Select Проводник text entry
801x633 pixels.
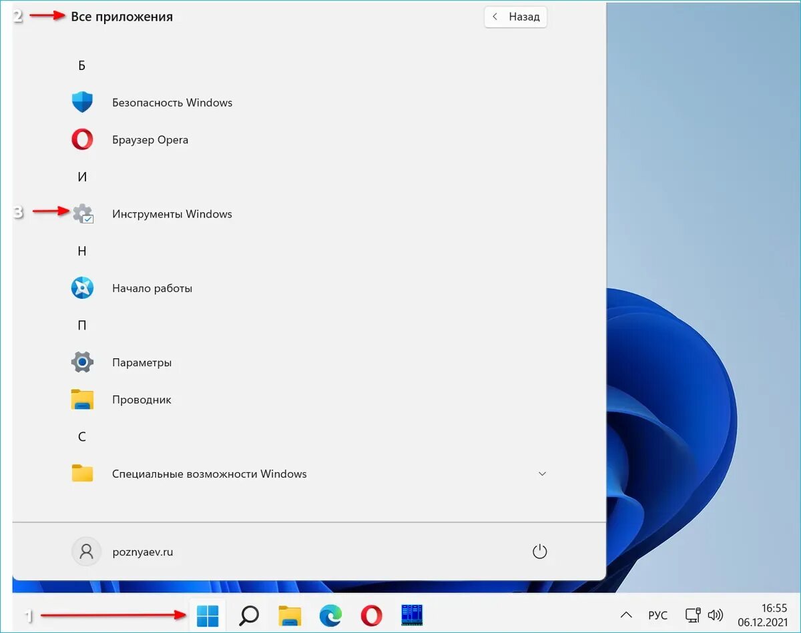(142, 400)
